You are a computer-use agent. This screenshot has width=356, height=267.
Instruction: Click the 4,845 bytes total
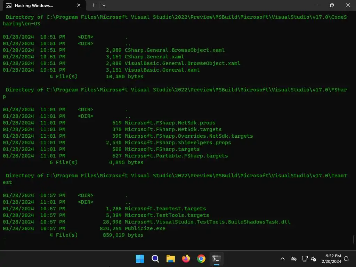pos(126,162)
